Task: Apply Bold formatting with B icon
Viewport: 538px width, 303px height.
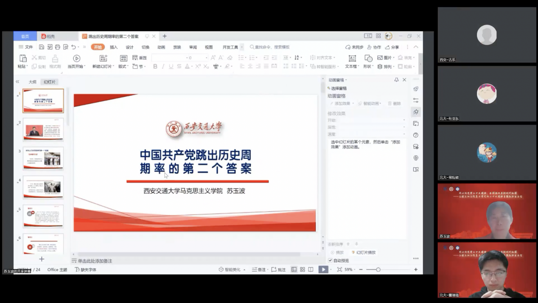Action: (155, 67)
